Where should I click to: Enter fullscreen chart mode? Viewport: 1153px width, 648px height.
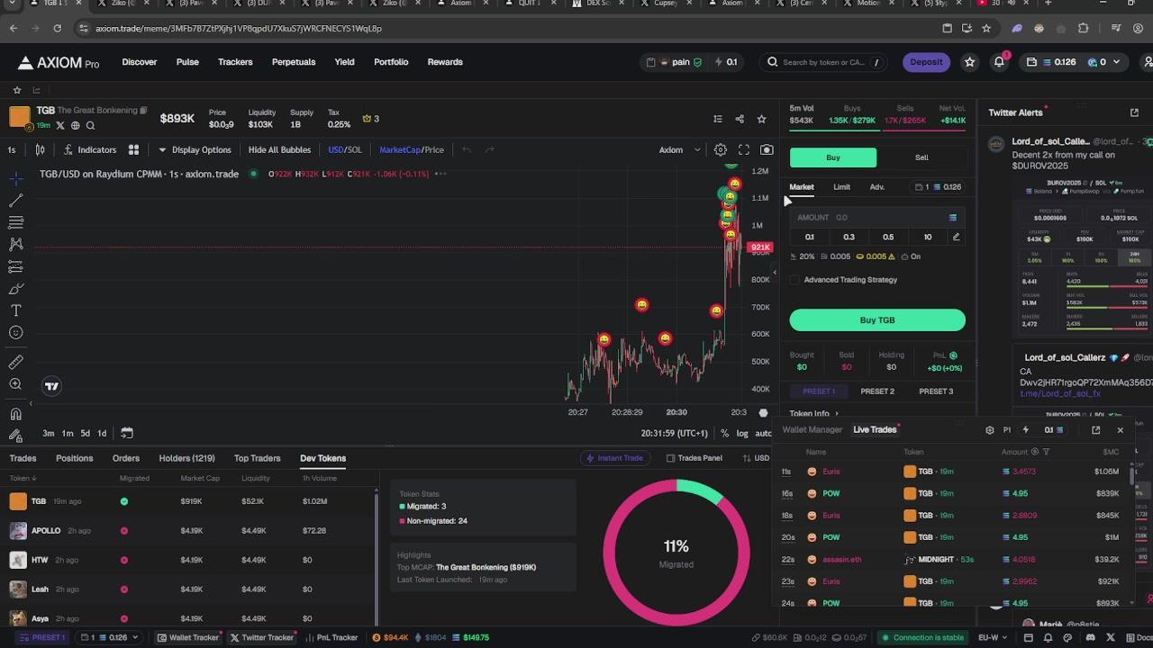(x=744, y=150)
